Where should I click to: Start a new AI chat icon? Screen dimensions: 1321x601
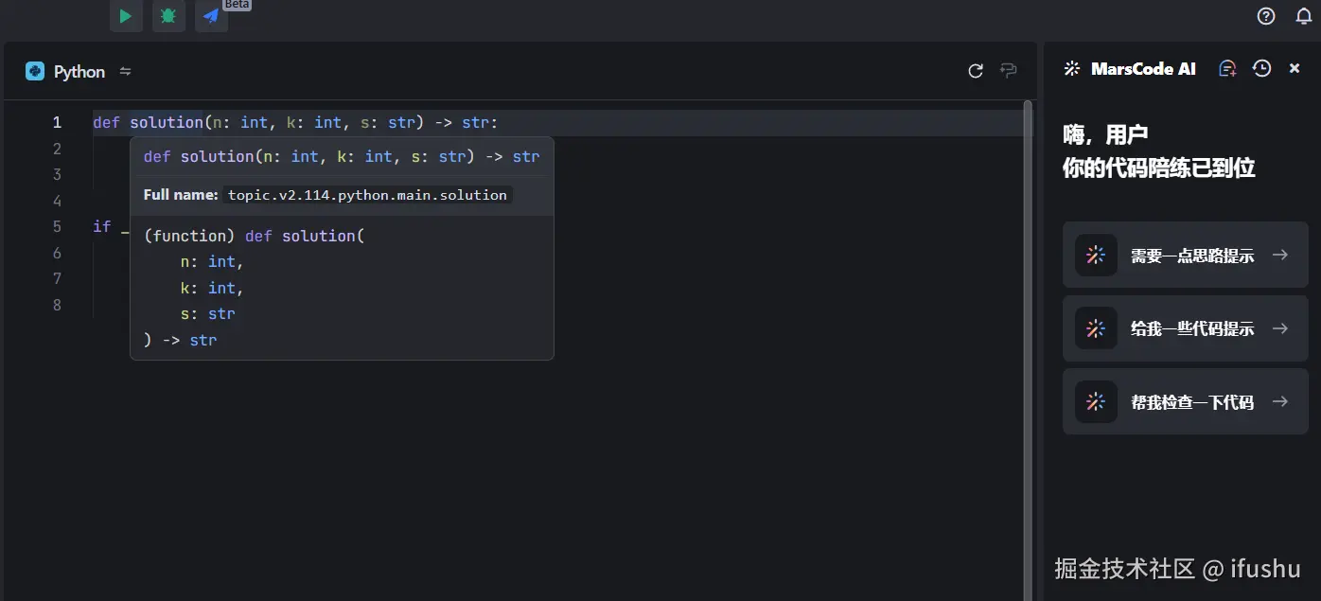(x=1227, y=68)
